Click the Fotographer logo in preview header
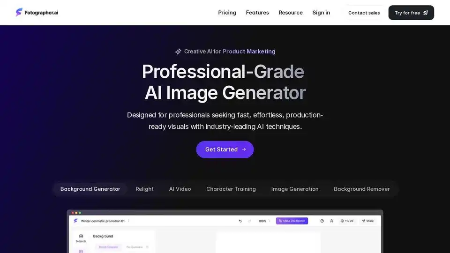450x253 pixels. tap(75, 221)
